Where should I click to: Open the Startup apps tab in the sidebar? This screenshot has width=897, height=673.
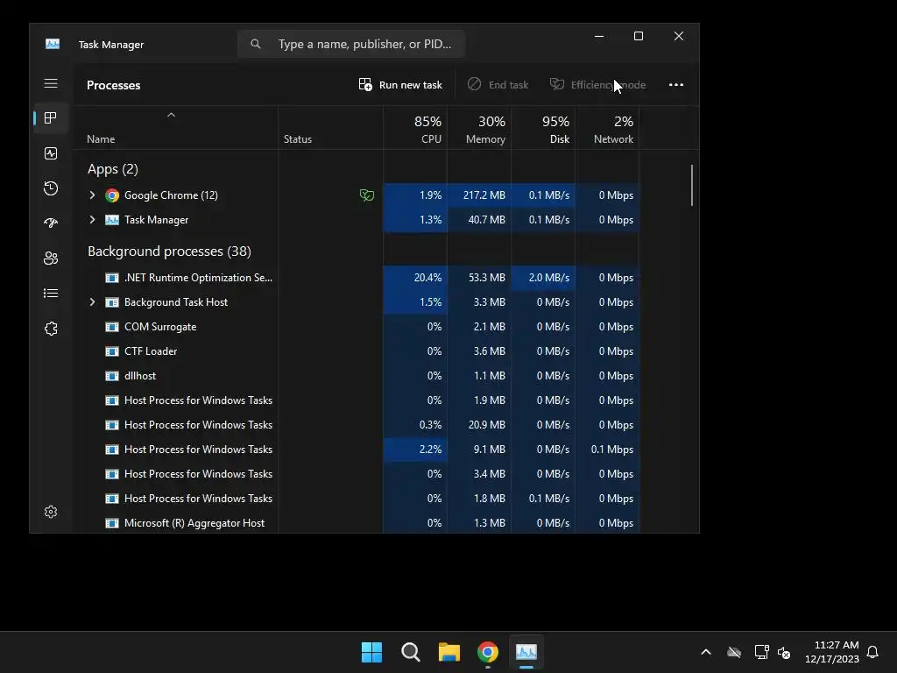(x=51, y=223)
